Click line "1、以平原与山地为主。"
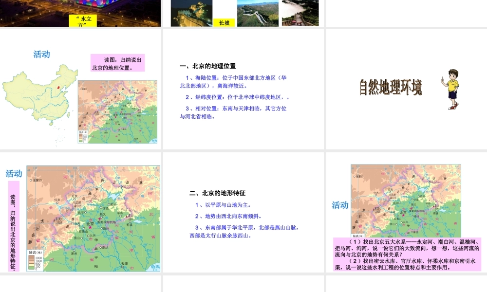 pos(224,205)
